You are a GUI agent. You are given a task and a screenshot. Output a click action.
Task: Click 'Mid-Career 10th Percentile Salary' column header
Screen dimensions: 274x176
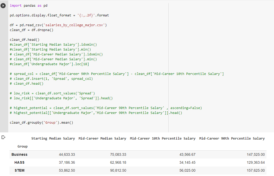tap(163, 138)
